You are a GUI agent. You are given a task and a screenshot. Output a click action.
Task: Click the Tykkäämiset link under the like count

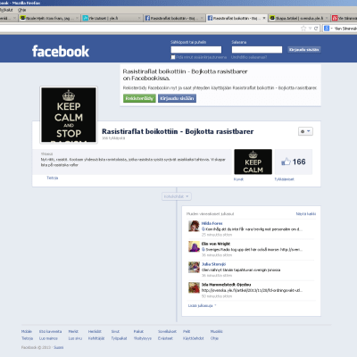(x=284, y=179)
